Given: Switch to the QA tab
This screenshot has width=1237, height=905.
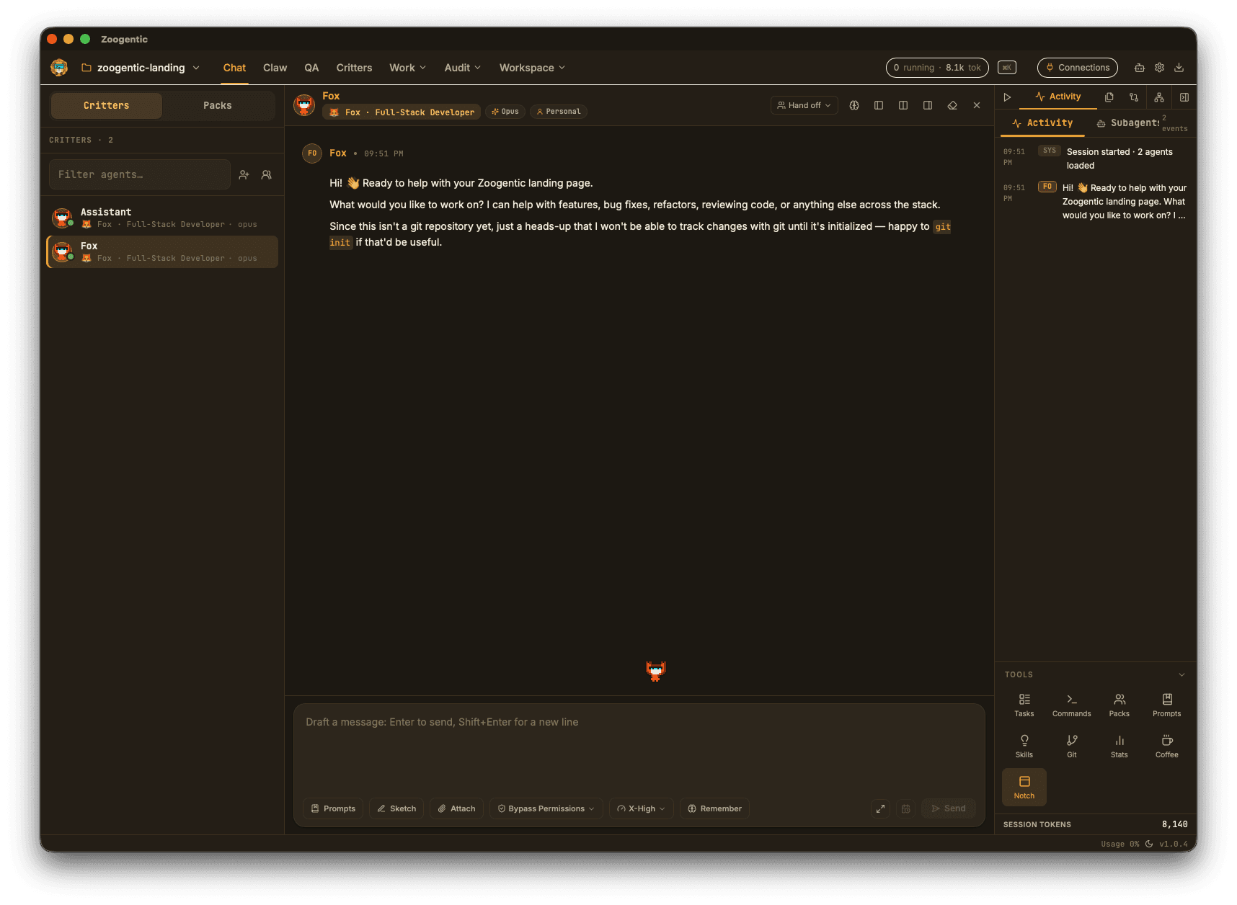Looking at the screenshot, I should coord(311,68).
